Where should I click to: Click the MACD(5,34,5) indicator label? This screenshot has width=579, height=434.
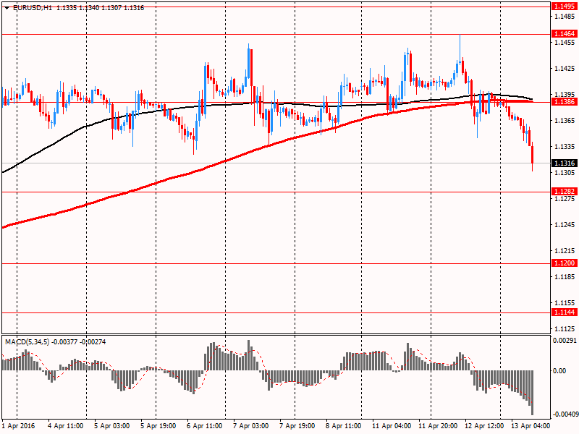29,341
